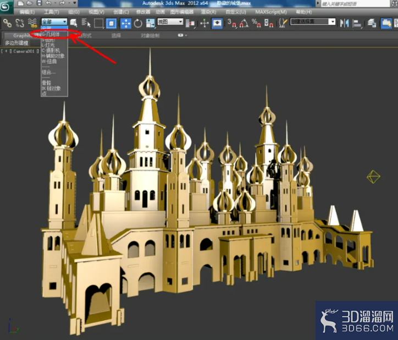Choose the Select Object tool

(74, 23)
